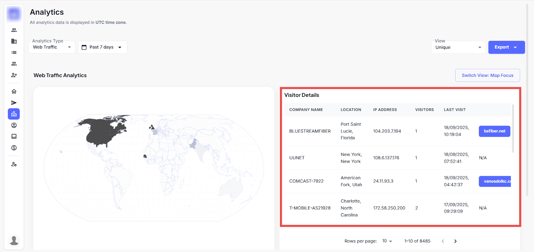Go to Home via the house icon
This screenshot has height=252, width=534.
pyautogui.click(x=14, y=92)
